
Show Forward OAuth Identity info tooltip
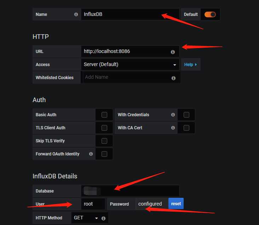click(x=91, y=154)
